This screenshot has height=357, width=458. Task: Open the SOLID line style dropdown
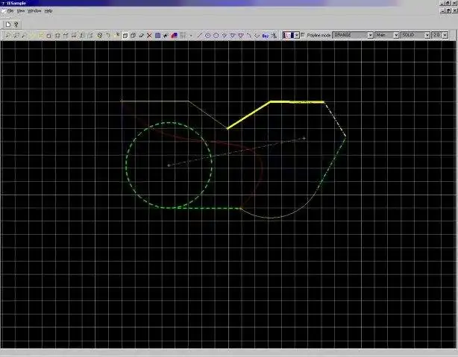[x=427, y=35]
